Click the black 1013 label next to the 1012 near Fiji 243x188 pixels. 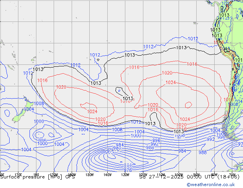38,69
